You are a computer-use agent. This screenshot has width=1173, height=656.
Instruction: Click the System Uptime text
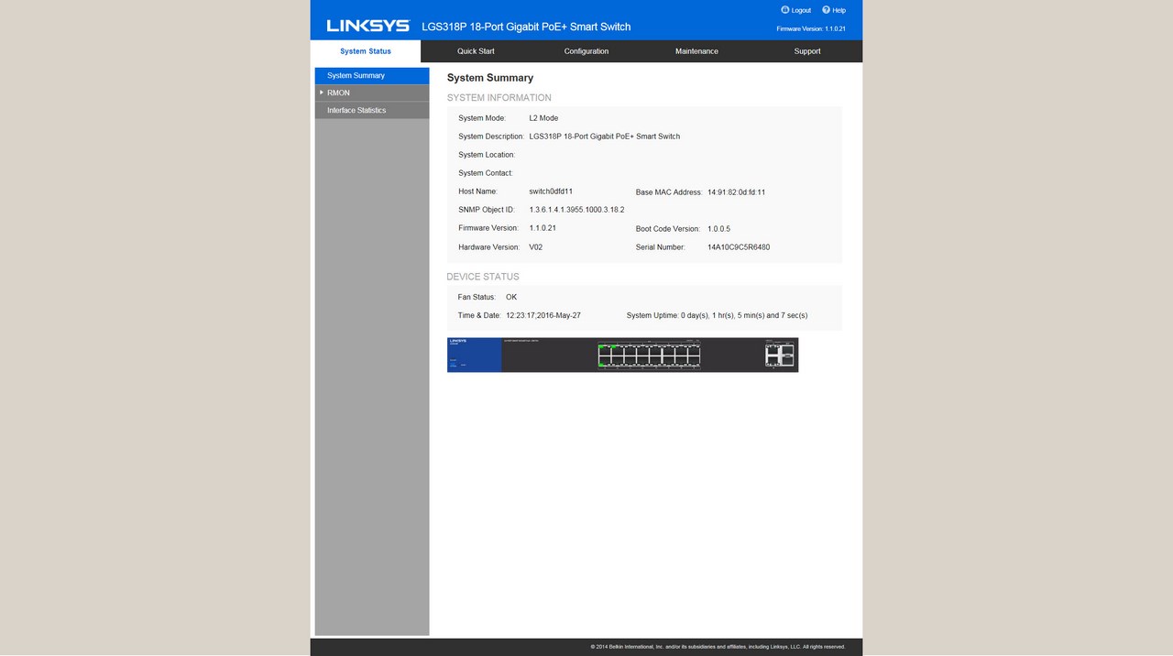718,316
